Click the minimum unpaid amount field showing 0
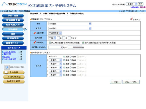 coord(56,47)
